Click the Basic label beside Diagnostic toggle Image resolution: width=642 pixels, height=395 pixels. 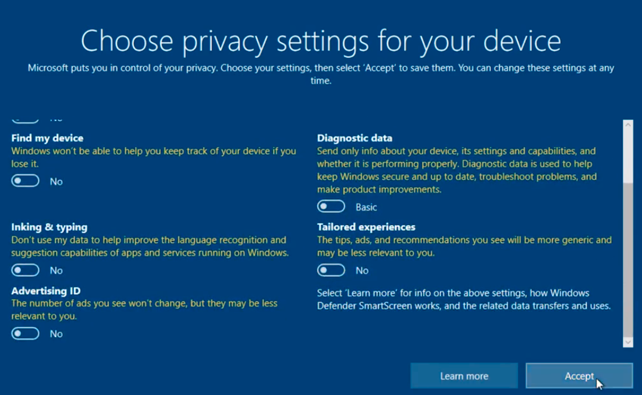366,207
